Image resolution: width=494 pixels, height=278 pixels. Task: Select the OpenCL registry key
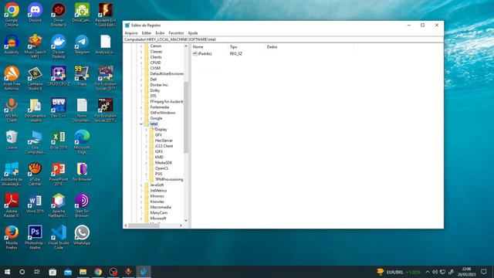[162, 168]
